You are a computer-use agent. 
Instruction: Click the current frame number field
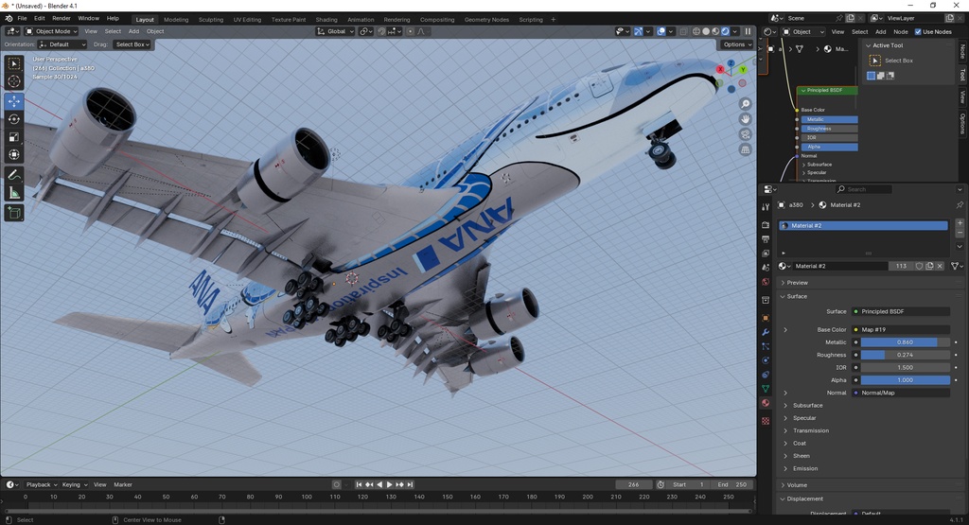click(x=634, y=484)
